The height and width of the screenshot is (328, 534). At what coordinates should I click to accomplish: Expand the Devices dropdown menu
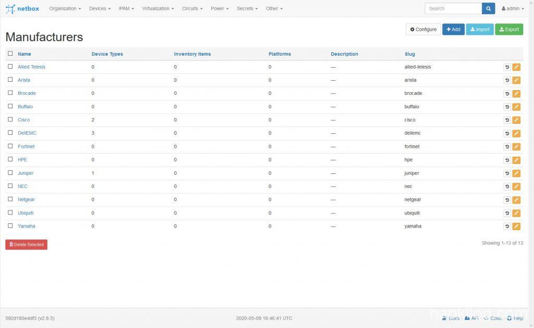100,8
